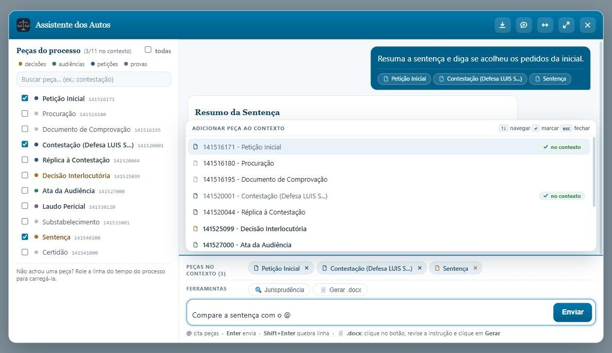Screen dimensions: 612x353
Task: Uncheck the Petição Inicial checkbox
Action: 25,98
